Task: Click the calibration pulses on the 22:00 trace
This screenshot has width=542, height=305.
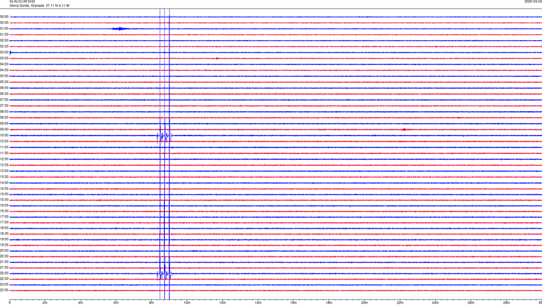Action: [x=164, y=274]
